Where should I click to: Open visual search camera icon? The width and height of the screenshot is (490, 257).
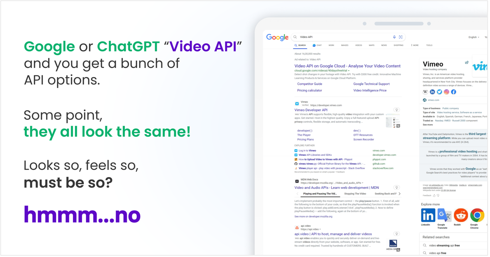(x=400, y=37)
